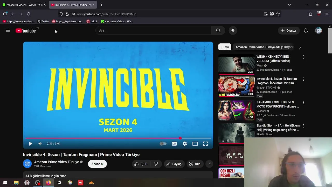This screenshot has width=332, height=187.
Task: Open KARAMBIT LORE + GLOVES video thumbnail
Action: [237, 110]
